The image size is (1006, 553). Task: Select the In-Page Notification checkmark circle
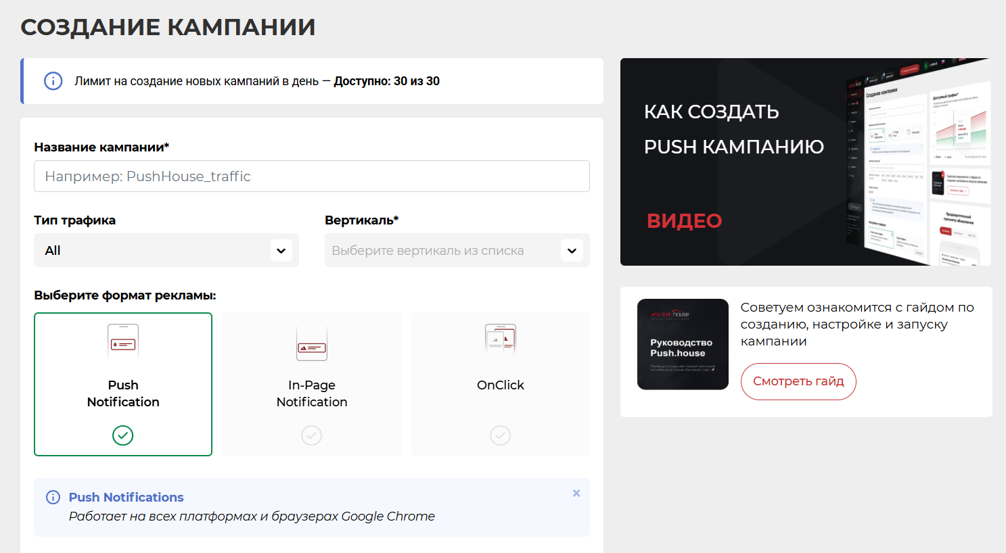[312, 435]
